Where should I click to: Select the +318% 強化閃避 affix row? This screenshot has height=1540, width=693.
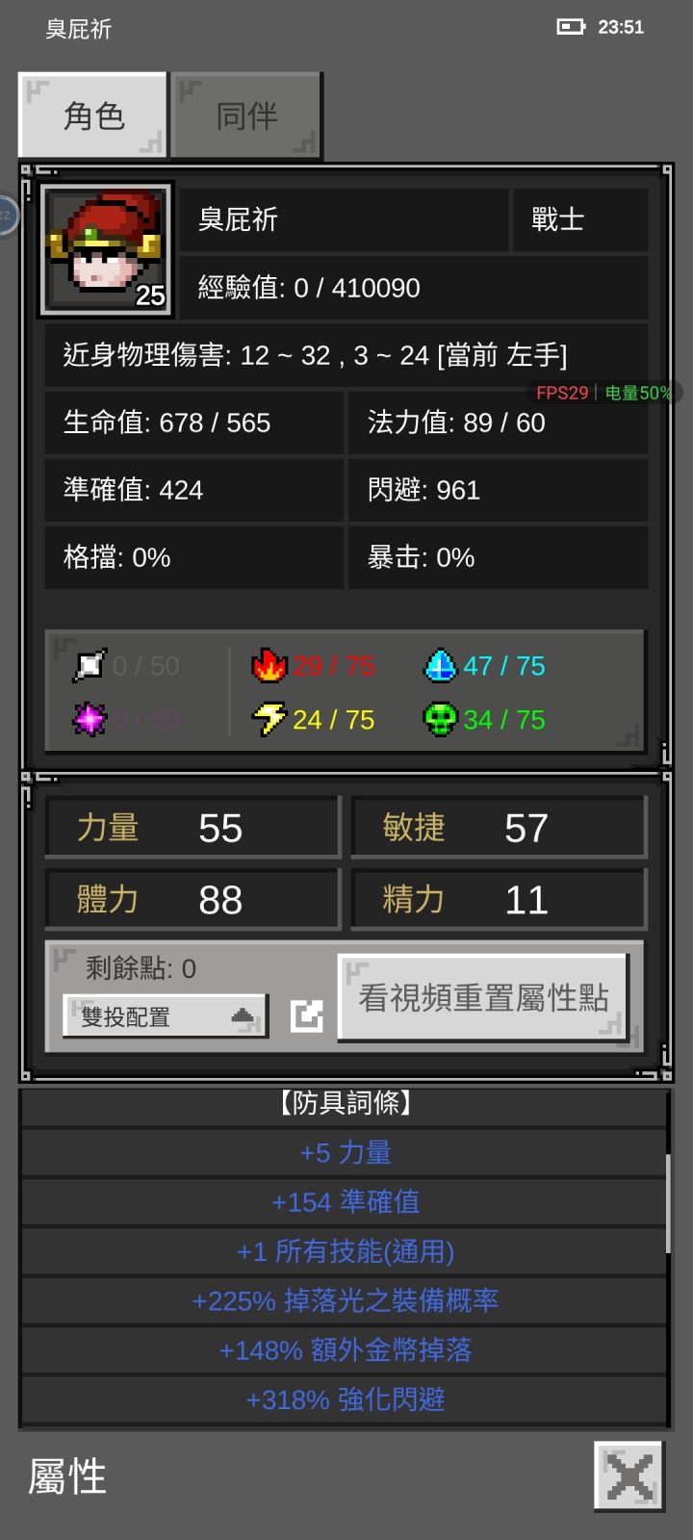(345, 1399)
